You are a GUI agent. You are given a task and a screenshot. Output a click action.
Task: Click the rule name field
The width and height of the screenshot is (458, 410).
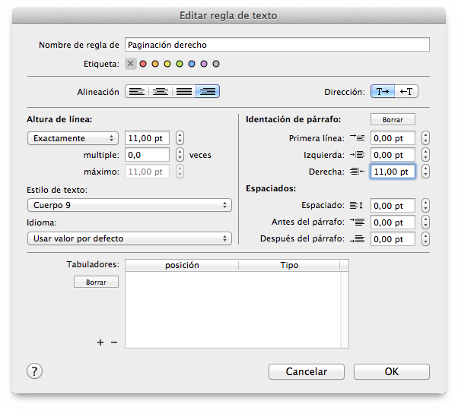(277, 45)
